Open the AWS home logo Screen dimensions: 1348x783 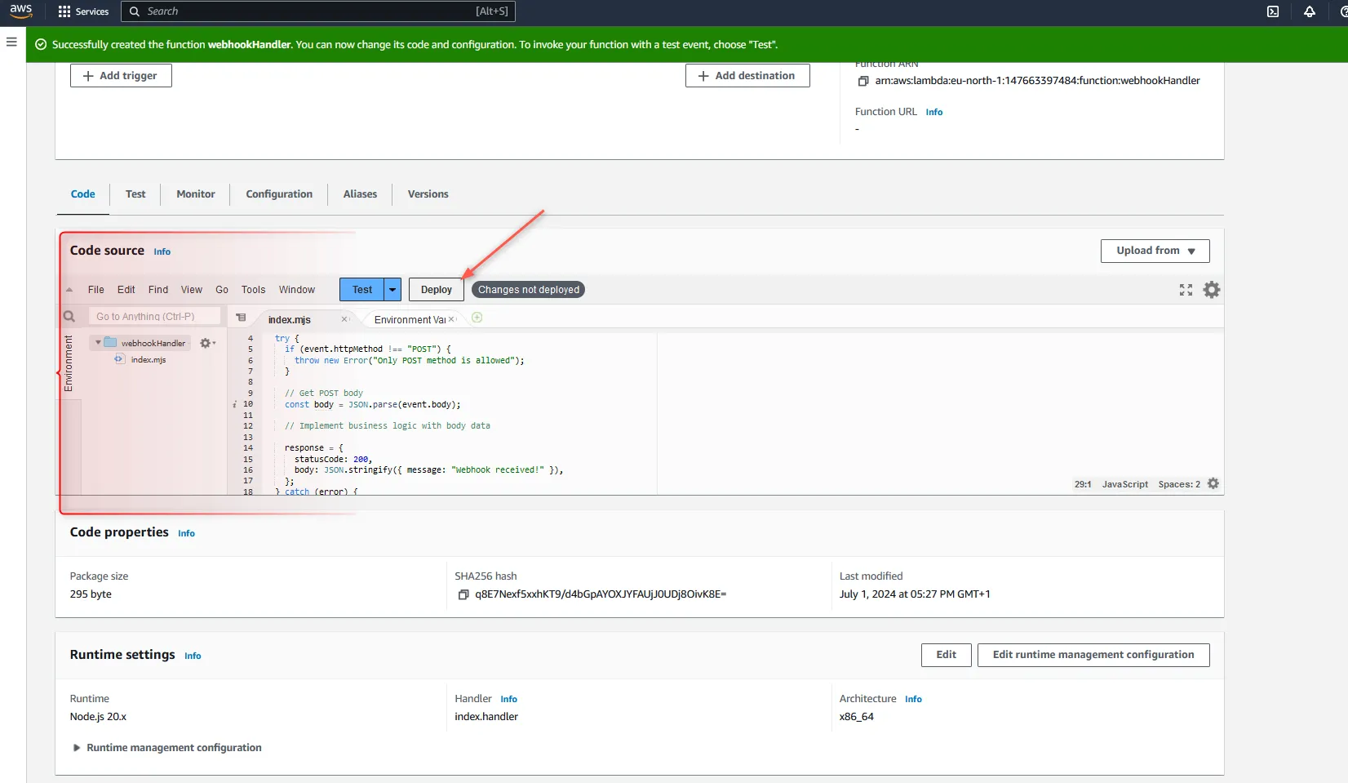(21, 11)
